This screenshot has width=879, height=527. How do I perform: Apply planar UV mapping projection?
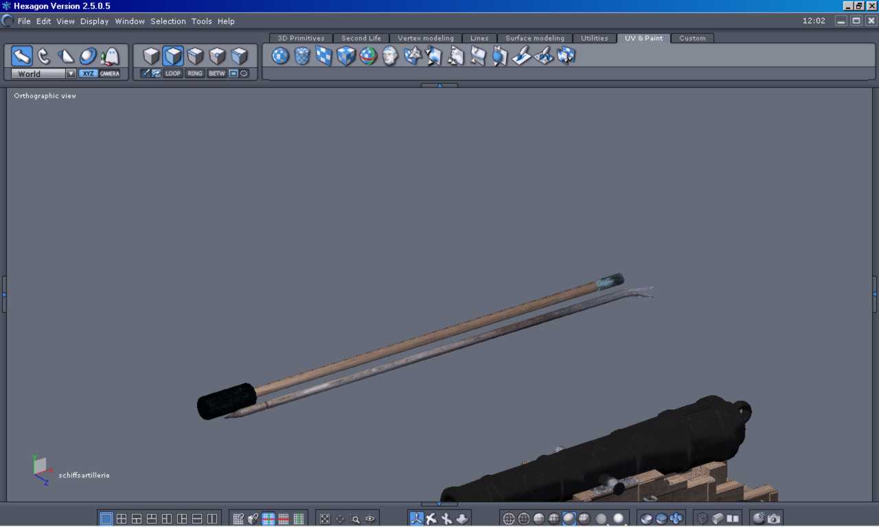(324, 56)
